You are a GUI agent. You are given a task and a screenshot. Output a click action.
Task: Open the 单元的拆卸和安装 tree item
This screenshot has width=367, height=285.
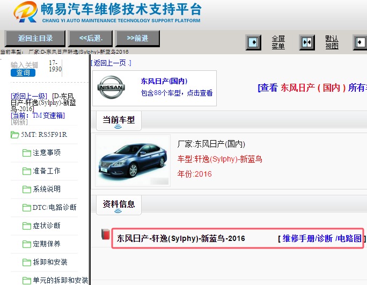[x=61, y=280]
